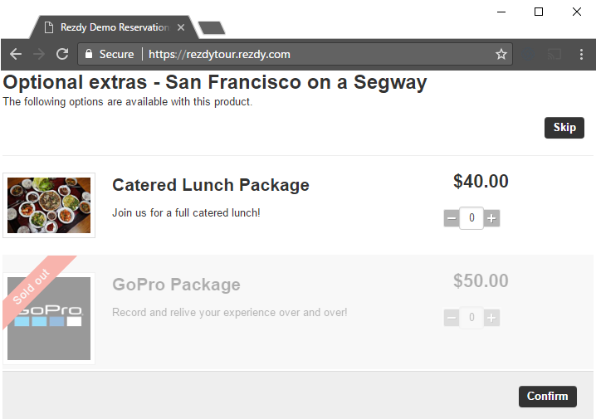The image size is (596, 419).
Task: Click the Skip button
Action: (564, 128)
